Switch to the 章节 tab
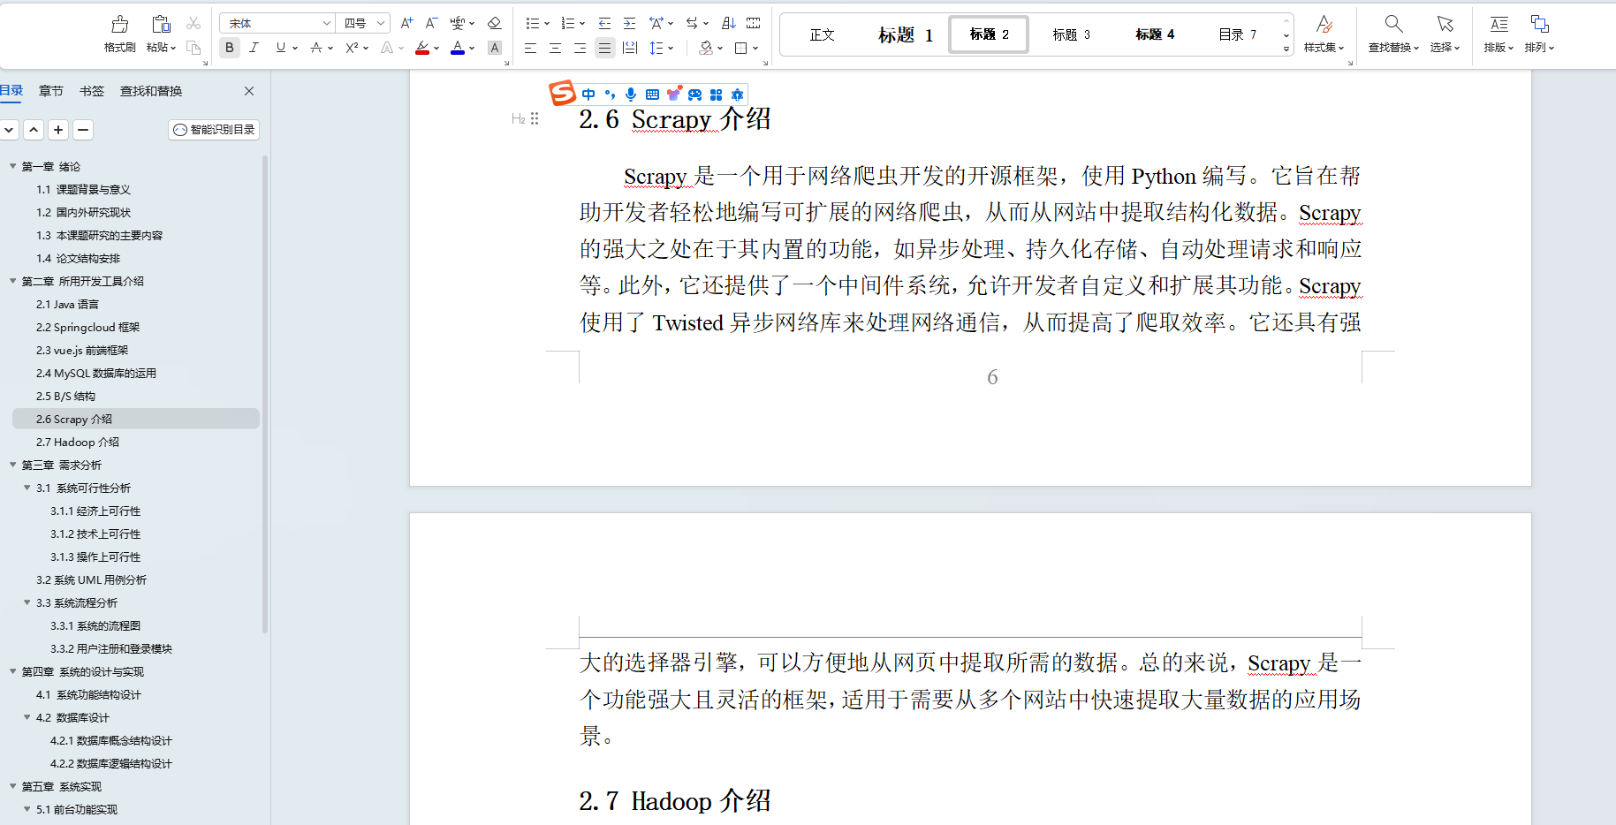Image resolution: width=1616 pixels, height=825 pixels. click(50, 91)
